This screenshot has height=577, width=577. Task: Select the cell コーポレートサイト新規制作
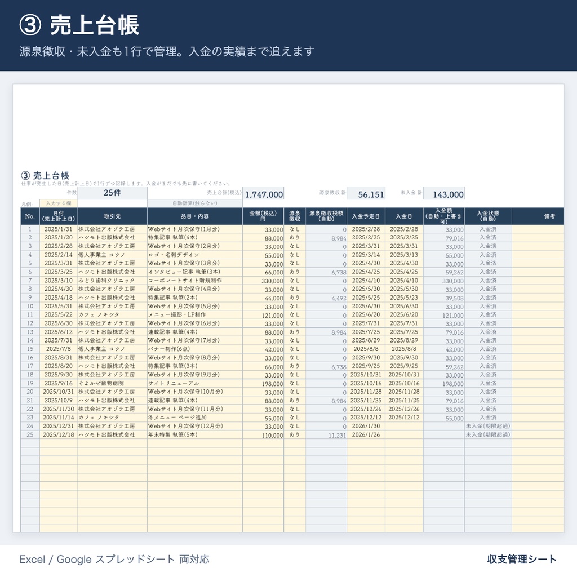(x=194, y=281)
